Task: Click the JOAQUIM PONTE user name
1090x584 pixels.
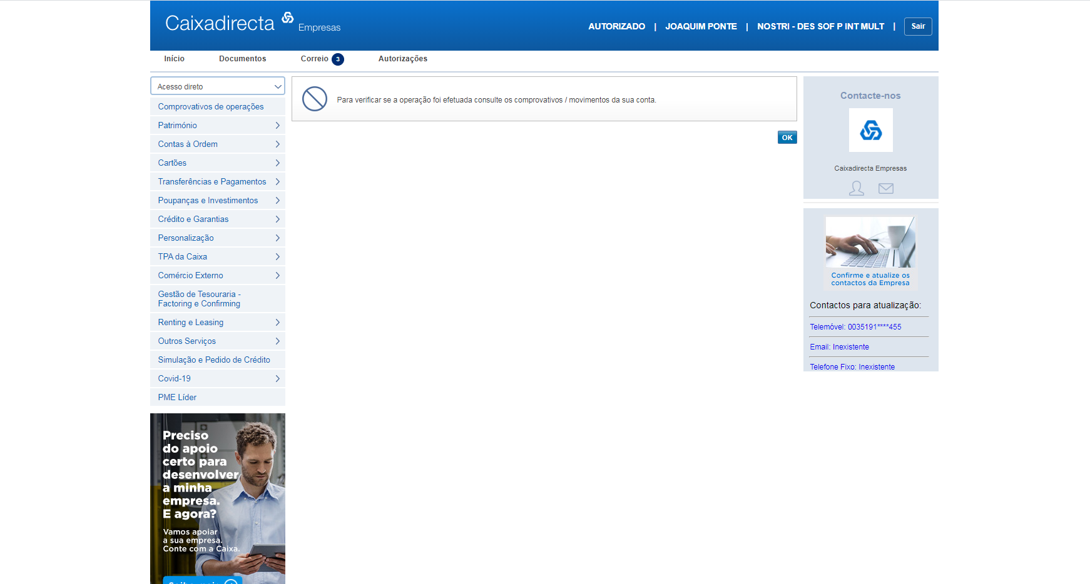Action: tap(701, 26)
